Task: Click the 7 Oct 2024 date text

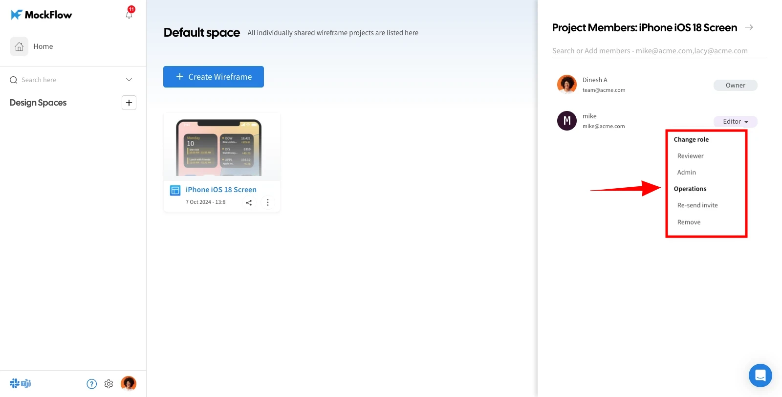Action: [x=206, y=202]
